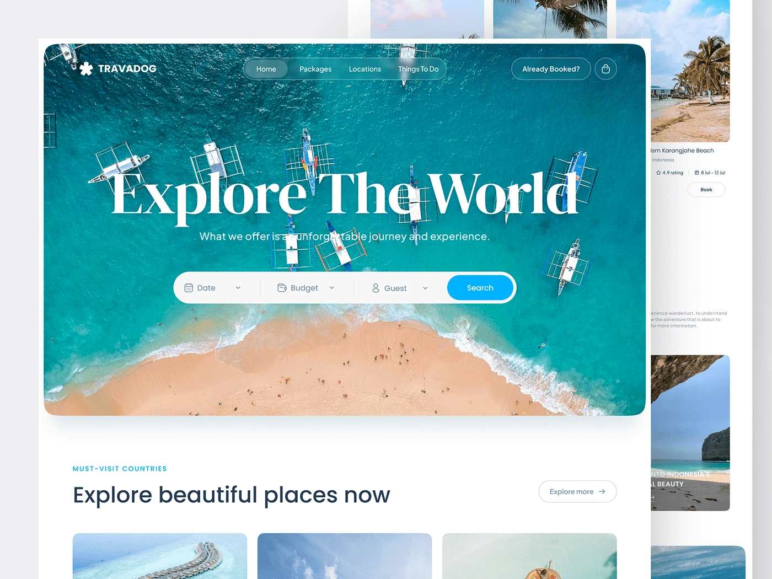This screenshot has height=579, width=772.
Task: Select the Home nav tab
Action: coord(266,69)
